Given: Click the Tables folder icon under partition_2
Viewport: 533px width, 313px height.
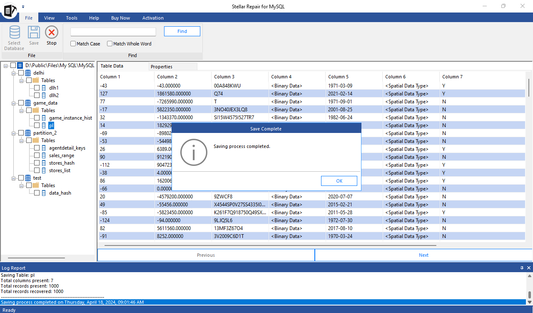Looking at the screenshot, I should point(36,140).
